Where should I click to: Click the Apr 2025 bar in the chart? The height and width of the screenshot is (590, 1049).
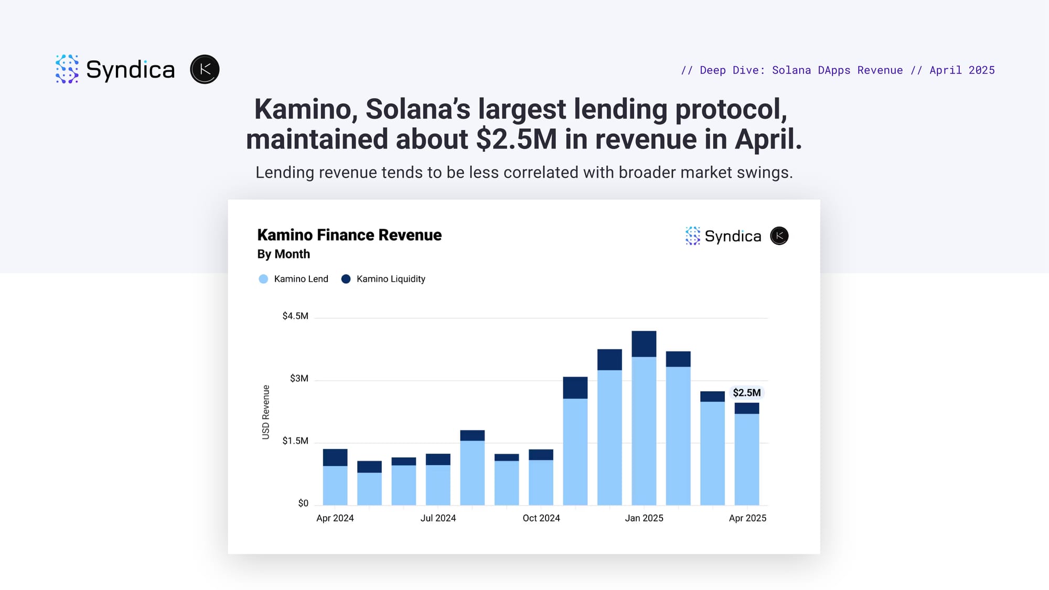747,454
